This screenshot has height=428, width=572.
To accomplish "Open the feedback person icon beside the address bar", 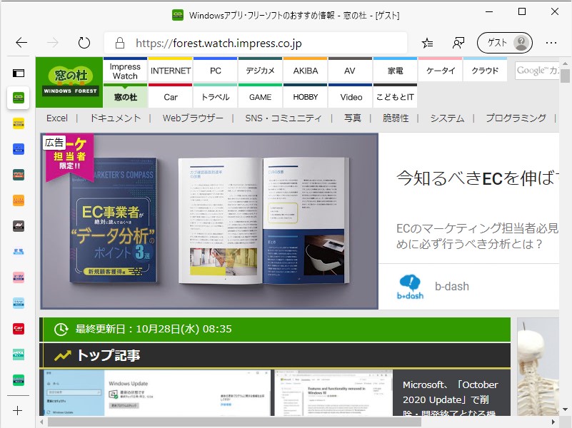I will pos(458,42).
